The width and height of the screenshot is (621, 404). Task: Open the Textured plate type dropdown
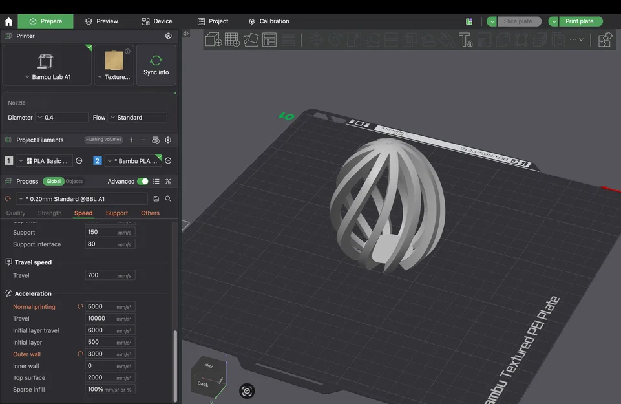click(114, 65)
